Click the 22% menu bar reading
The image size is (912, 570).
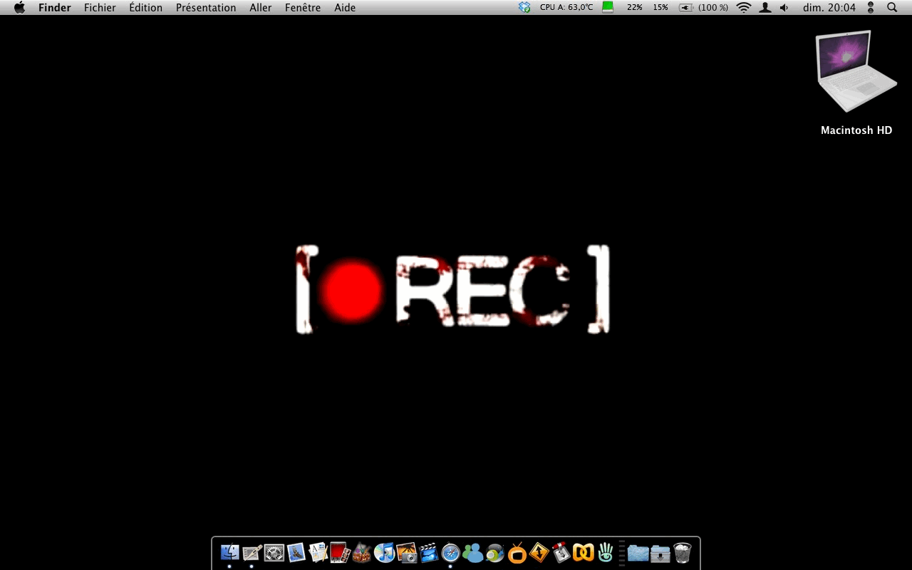[635, 7]
